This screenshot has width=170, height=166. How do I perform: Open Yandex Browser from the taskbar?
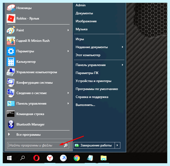pos(50,158)
